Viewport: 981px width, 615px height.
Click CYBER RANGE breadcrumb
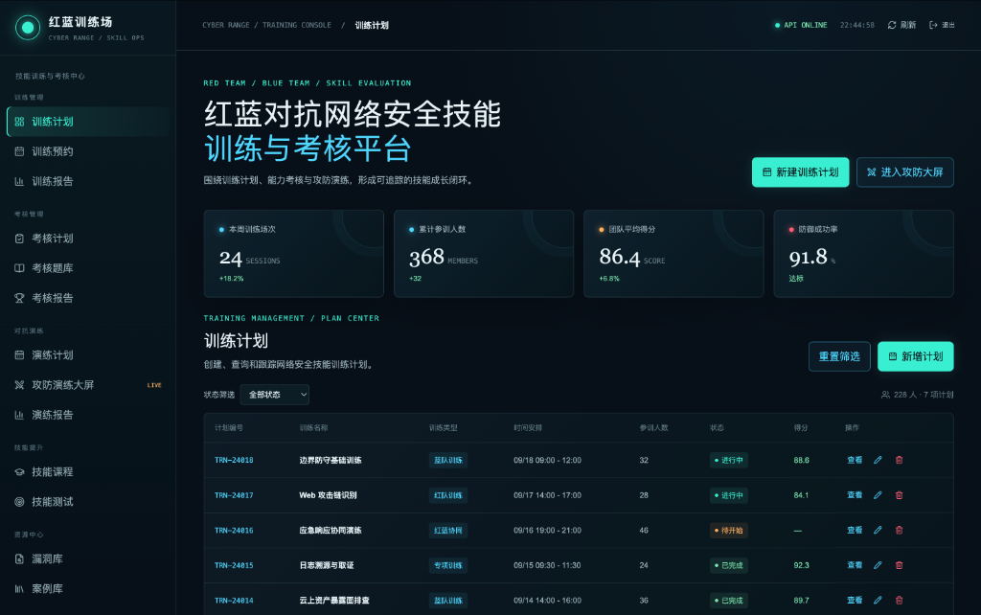click(x=226, y=25)
